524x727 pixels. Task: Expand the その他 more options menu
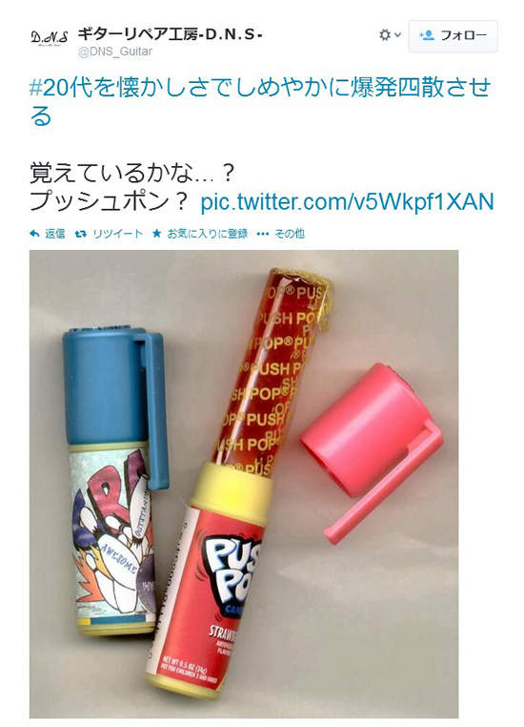pos(290,234)
